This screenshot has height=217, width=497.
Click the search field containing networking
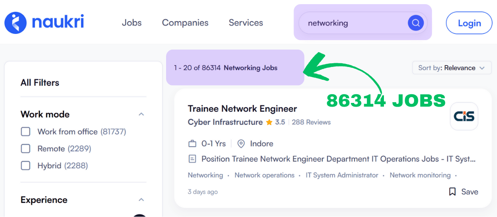point(352,23)
